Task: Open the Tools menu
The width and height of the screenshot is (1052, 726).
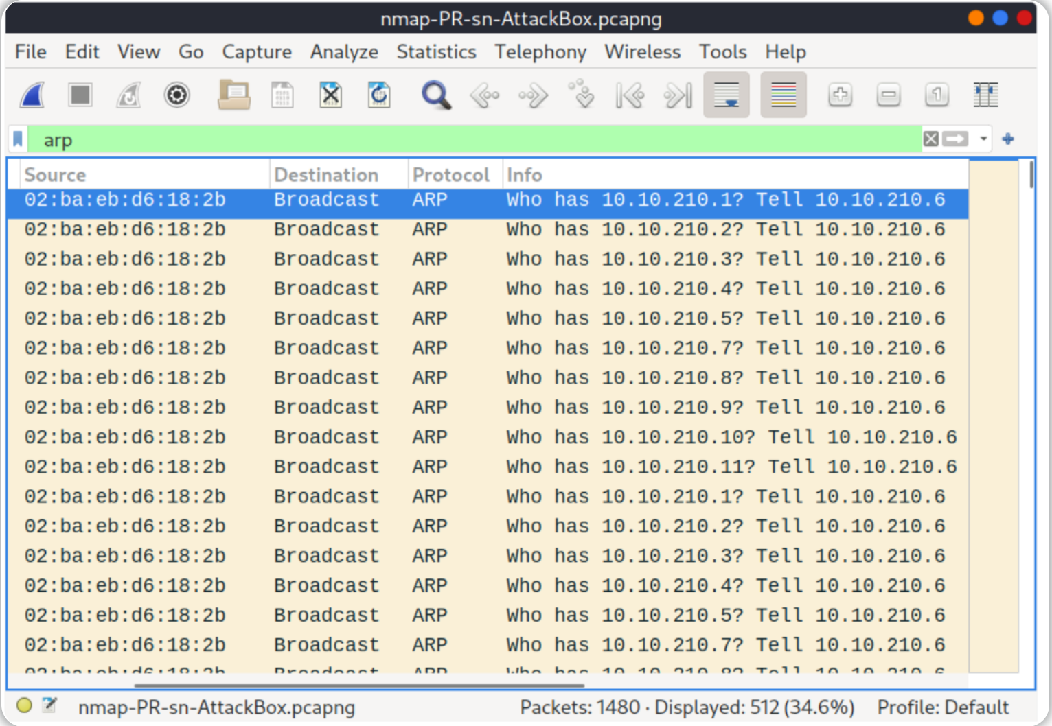Action: point(723,51)
